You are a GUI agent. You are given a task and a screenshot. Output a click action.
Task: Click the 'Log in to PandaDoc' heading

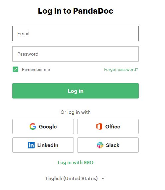pos(76,11)
